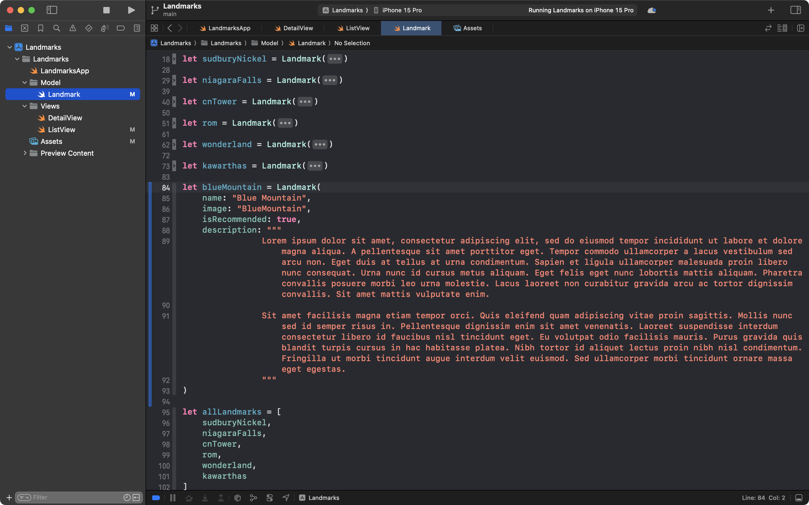Launch the View Debugger hierarchy icon
This screenshot has height=505, width=809.
point(237,497)
